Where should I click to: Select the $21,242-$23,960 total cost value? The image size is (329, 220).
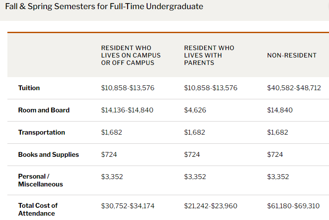[x=211, y=206]
